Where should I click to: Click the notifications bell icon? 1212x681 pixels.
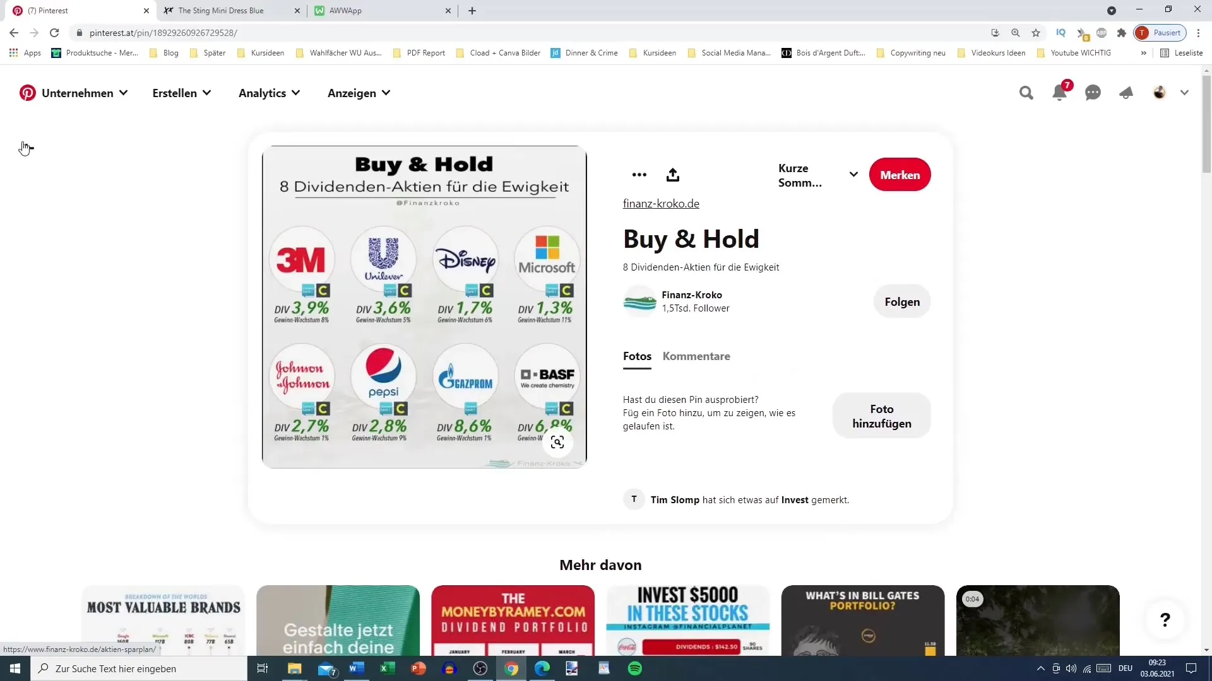click(x=1060, y=92)
